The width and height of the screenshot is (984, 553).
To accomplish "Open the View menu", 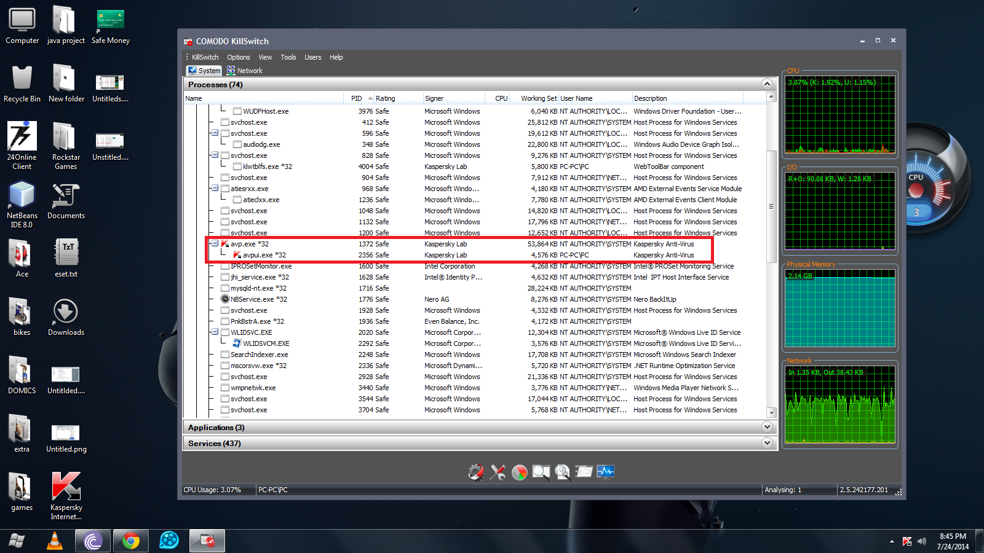I will tap(265, 57).
